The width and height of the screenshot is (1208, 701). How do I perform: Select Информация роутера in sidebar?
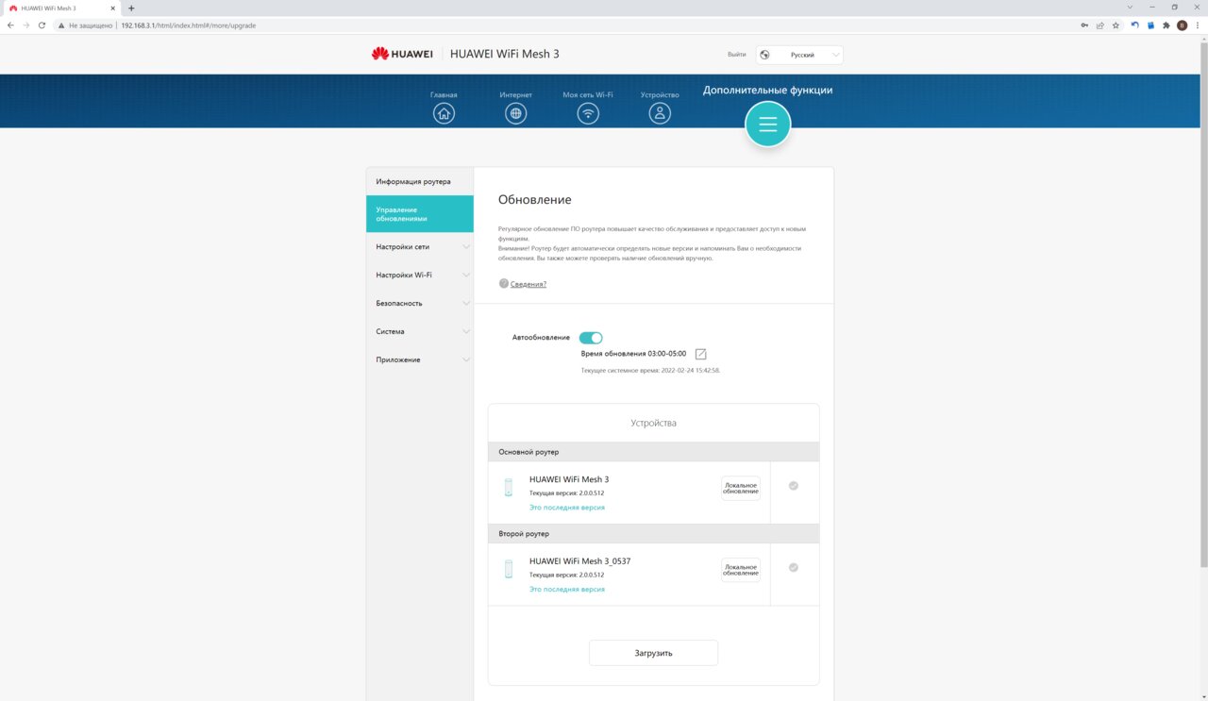(x=420, y=181)
